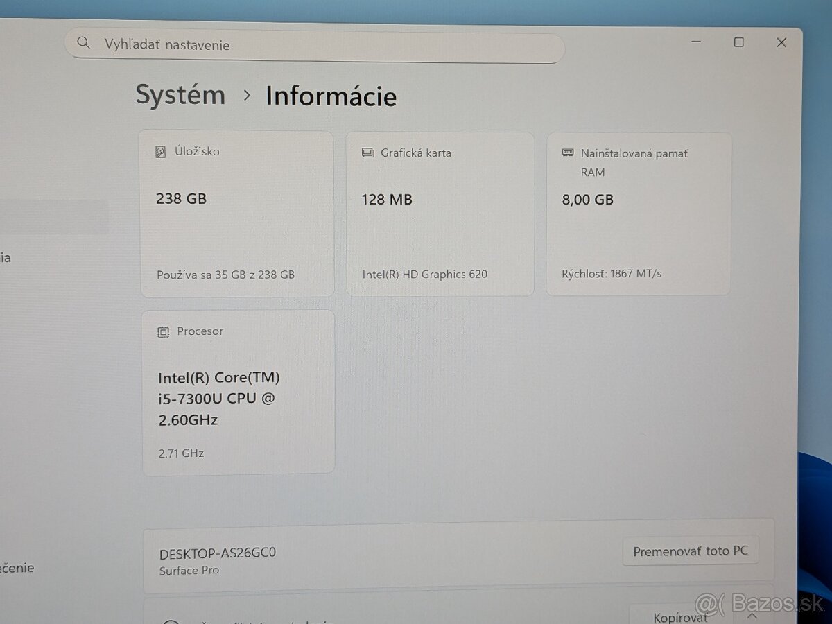Click the Kopírovať button
The height and width of the screenshot is (624, 832).
point(680,616)
